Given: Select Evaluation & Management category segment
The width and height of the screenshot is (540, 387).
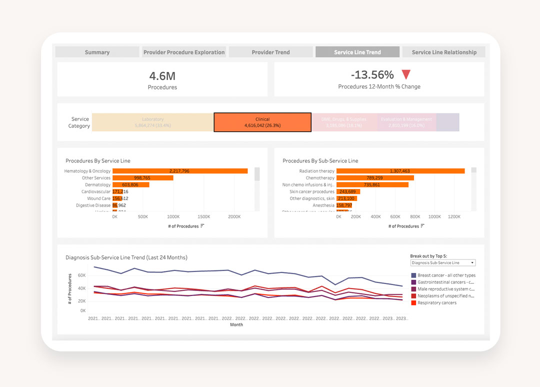Looking at the screenshot, I should (406, 122).
